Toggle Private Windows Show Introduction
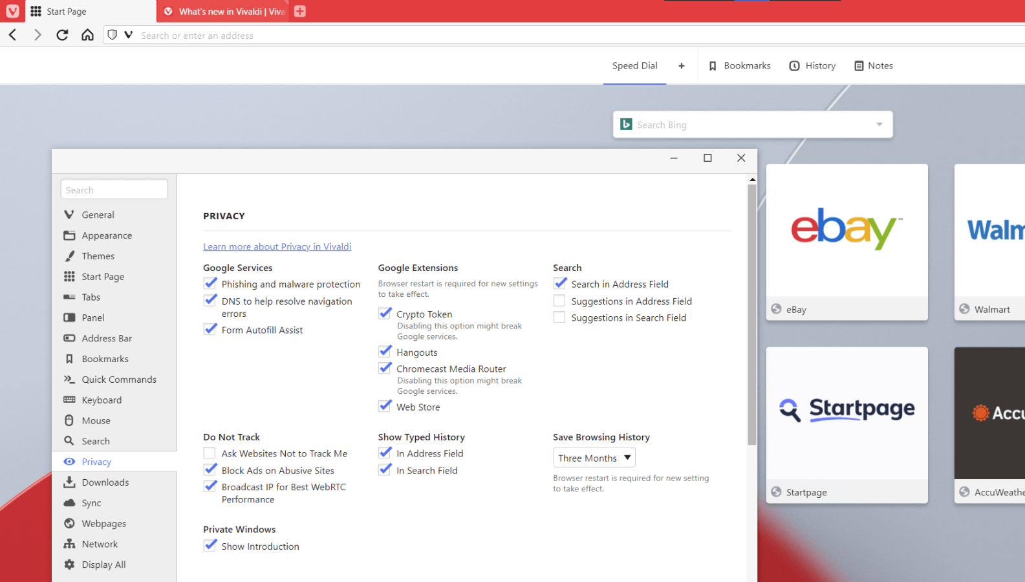 point(210,546)
